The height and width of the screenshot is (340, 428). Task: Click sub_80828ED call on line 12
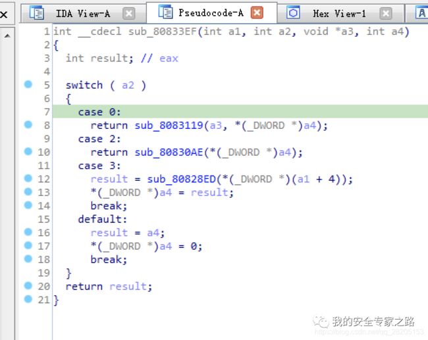(x=182, y=180)
